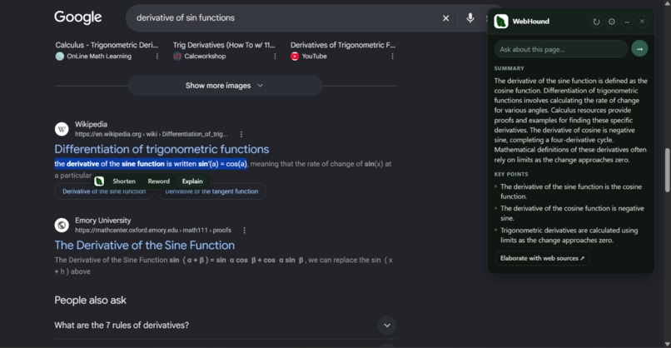Click the Google search box text
Image resolution: width=671 pixels, height=348 pixels.
pyautogui.click(x=186, y=18)
